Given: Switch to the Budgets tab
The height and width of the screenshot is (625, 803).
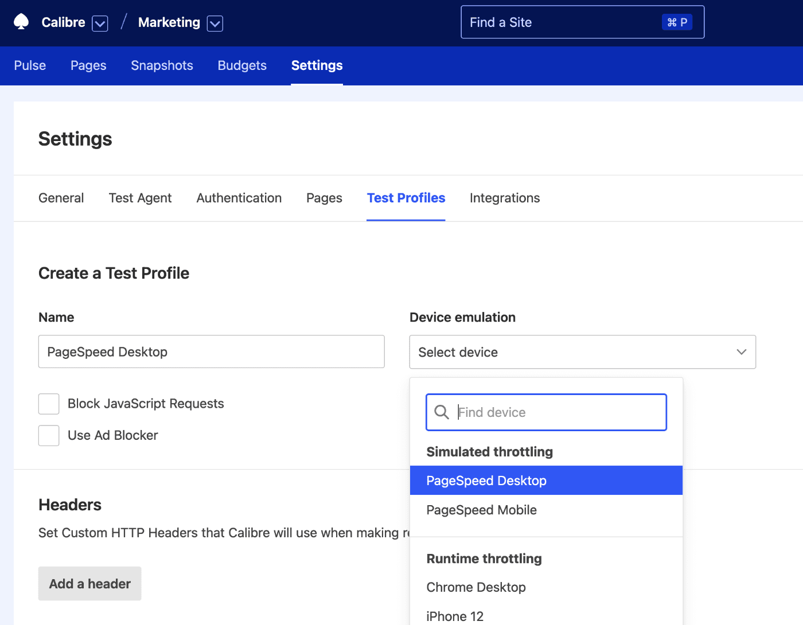Looking at the screenshot, I should click(x=241, y=65).
